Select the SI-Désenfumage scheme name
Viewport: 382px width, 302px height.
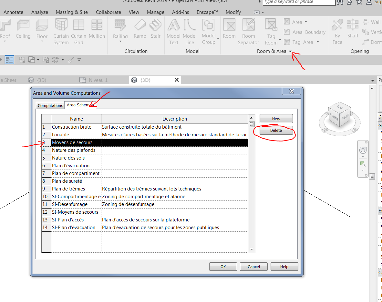click(x=76, y=204)
